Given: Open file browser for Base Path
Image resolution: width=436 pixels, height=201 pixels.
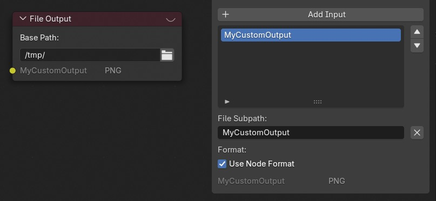Looking at the screenshot, I should [x=167, y=55].
